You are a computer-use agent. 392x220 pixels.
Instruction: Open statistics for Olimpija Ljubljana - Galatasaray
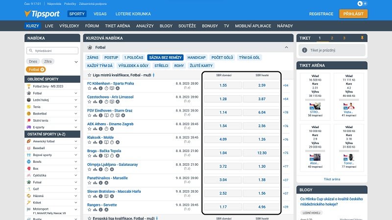tap(95, 169)
